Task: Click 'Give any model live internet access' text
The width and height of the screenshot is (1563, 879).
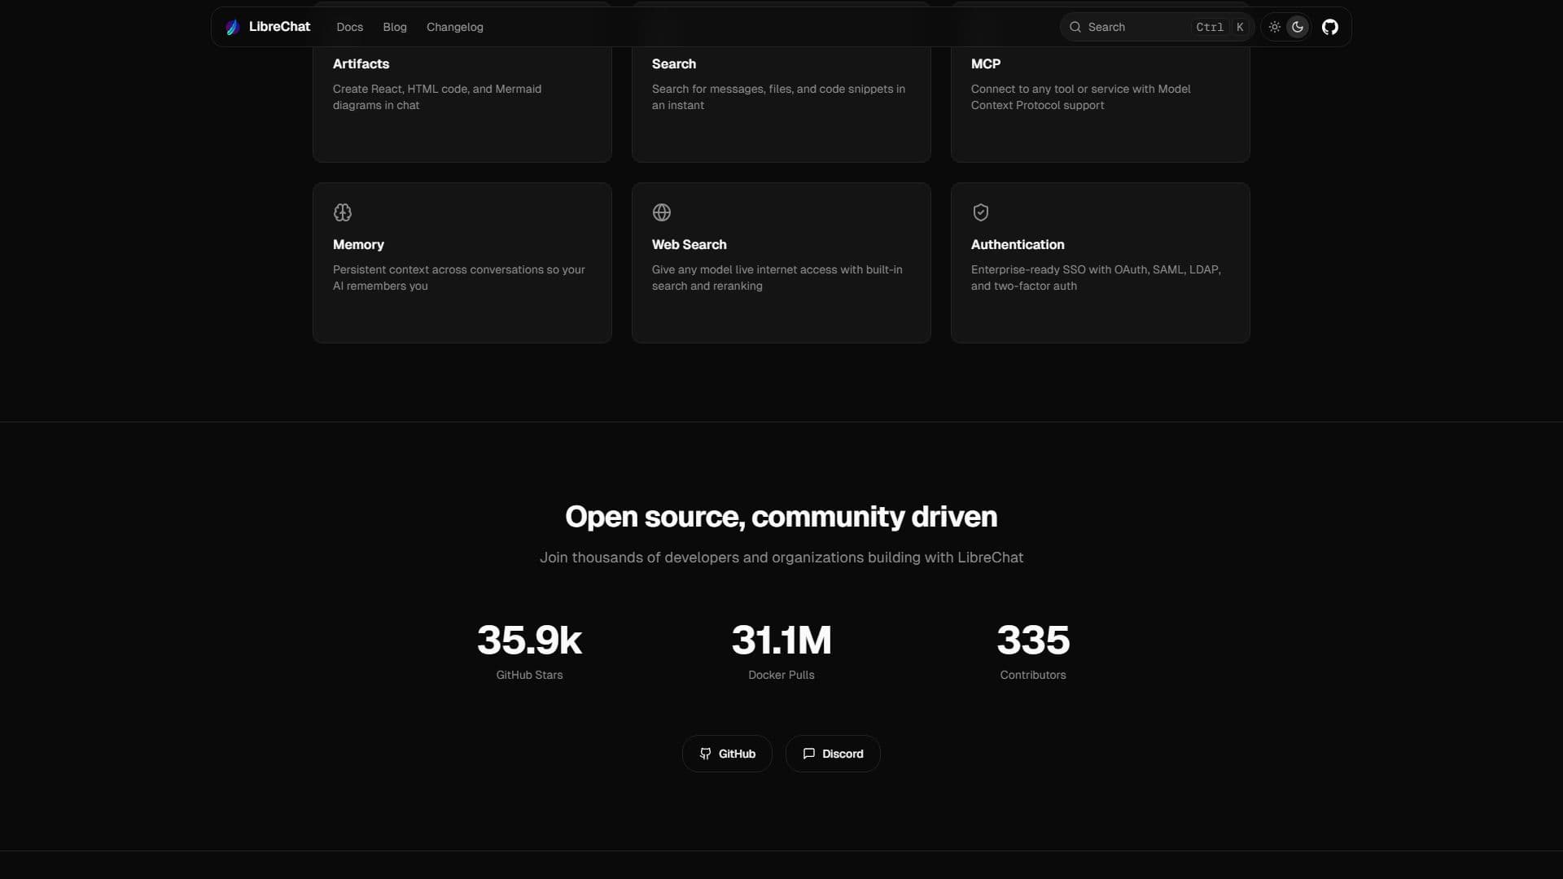Action: [x=777, y=278]
